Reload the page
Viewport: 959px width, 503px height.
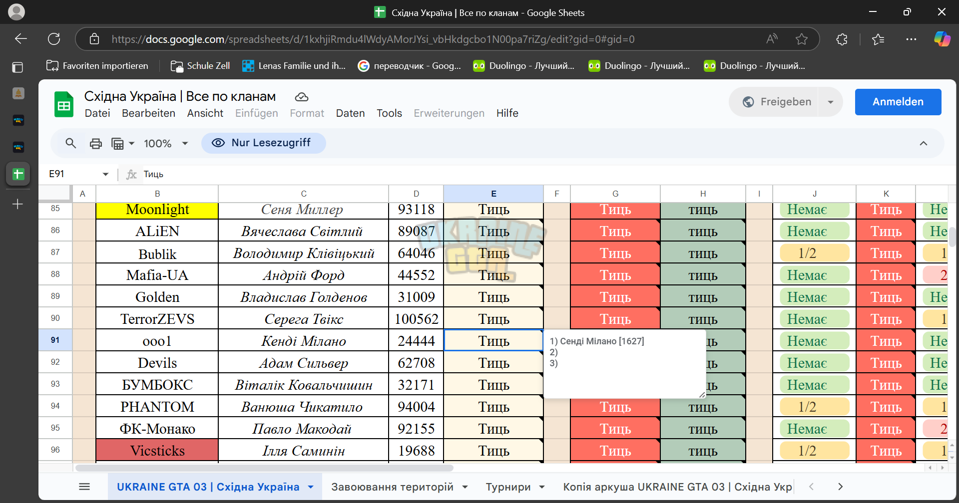[54, 39]
